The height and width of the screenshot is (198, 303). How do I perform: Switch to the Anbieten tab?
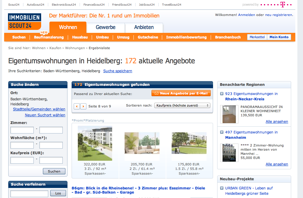pyautogui.click(x=144, y=27)
